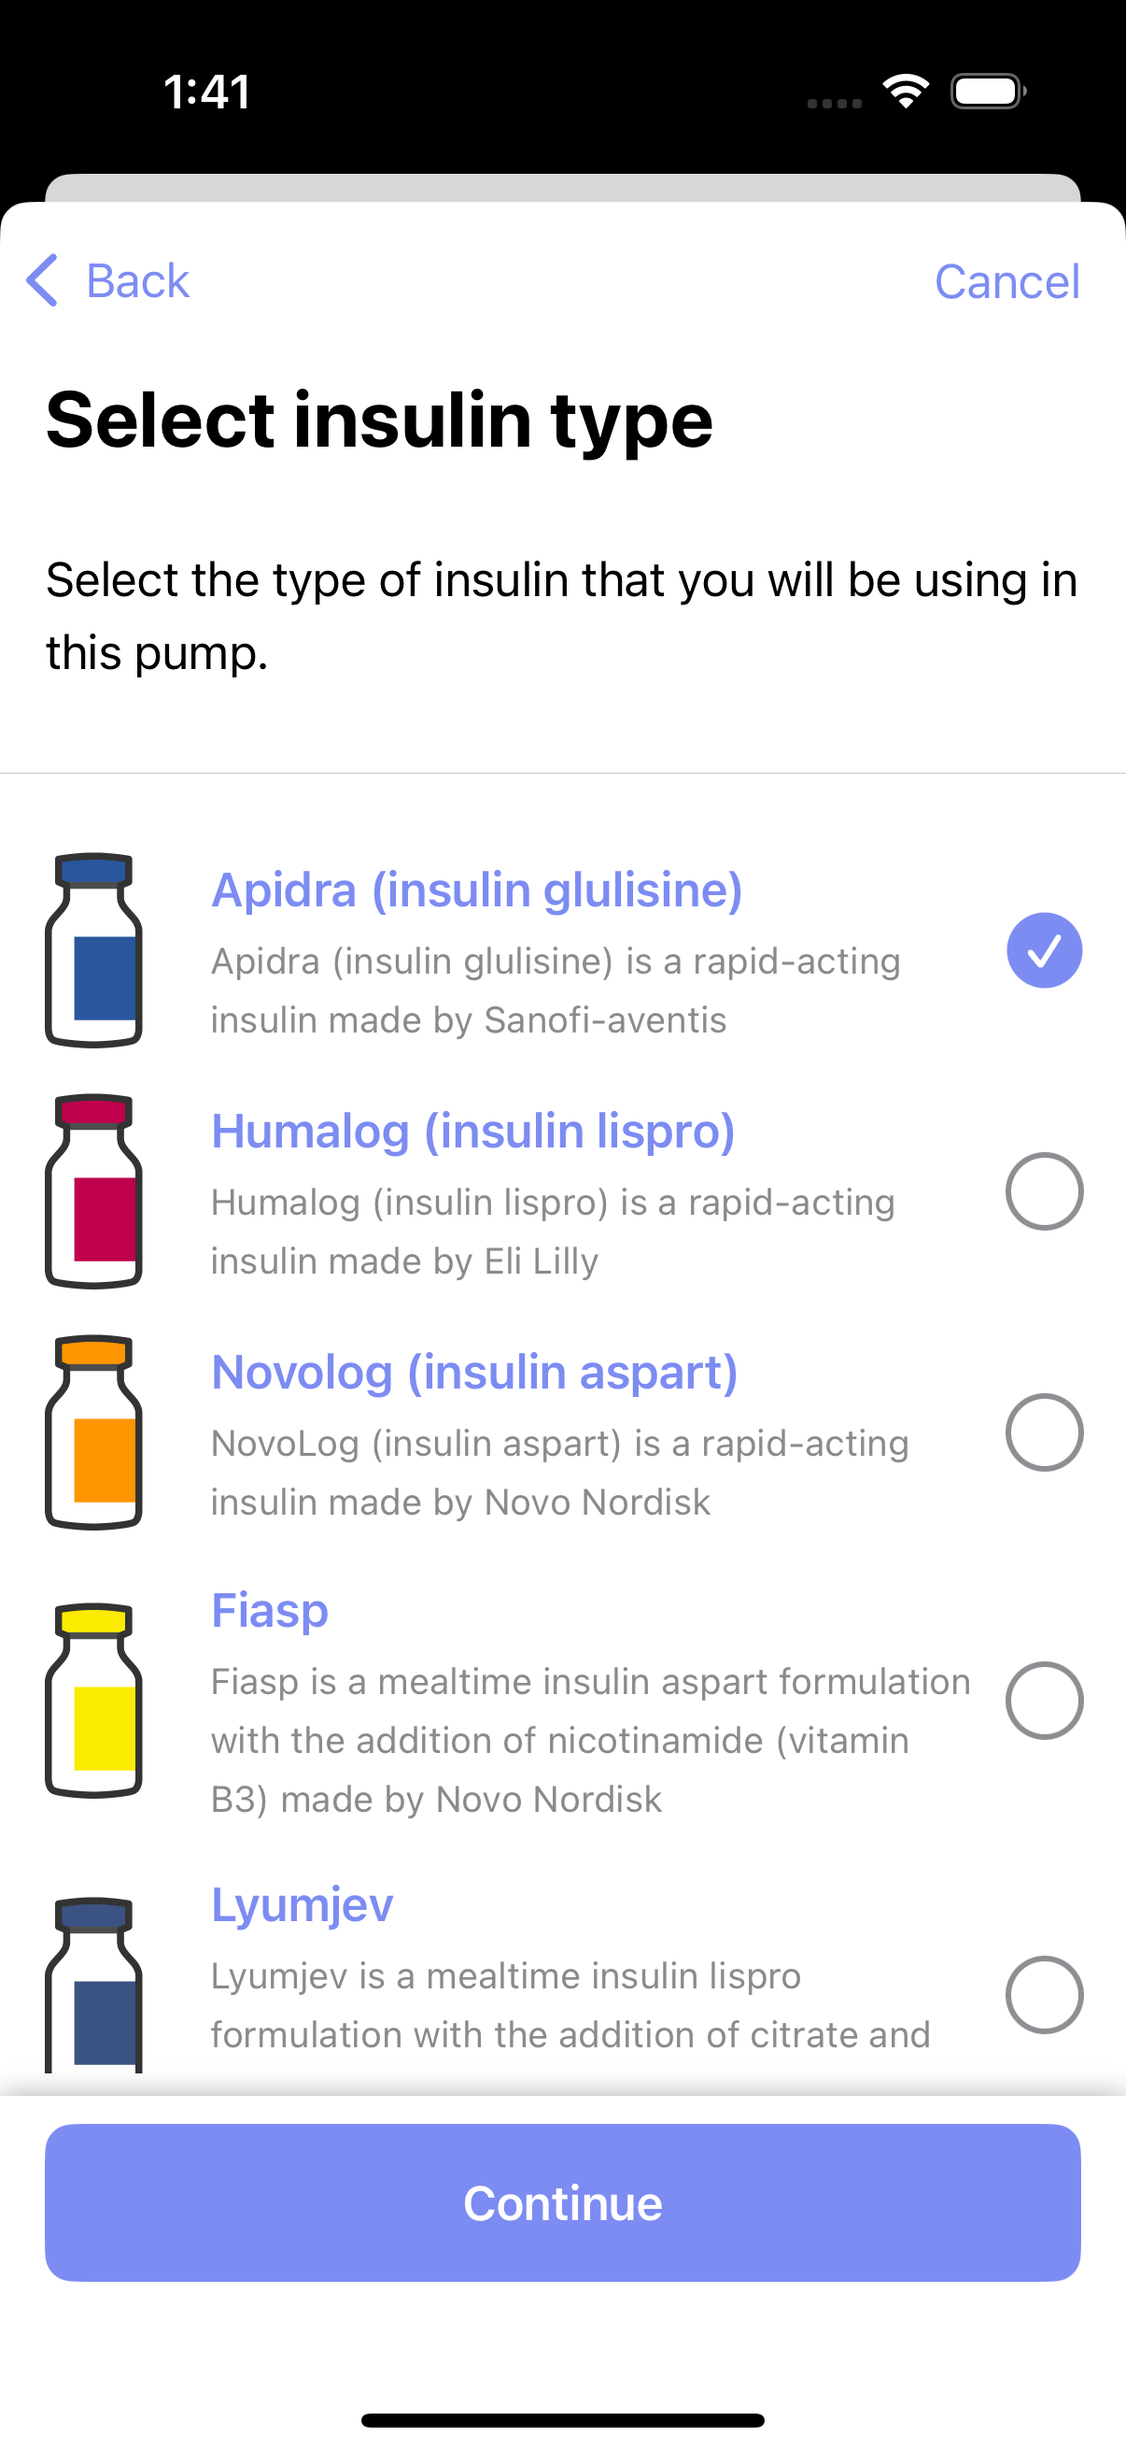Screen dimensions: 1126x2450
Task: Tap the Wi-Fi status icon
Action: click(906, 92)
